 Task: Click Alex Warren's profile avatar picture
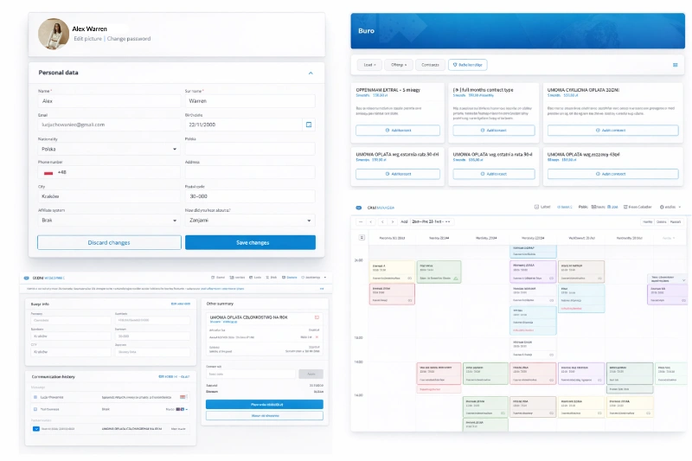[x=52, y=34]
